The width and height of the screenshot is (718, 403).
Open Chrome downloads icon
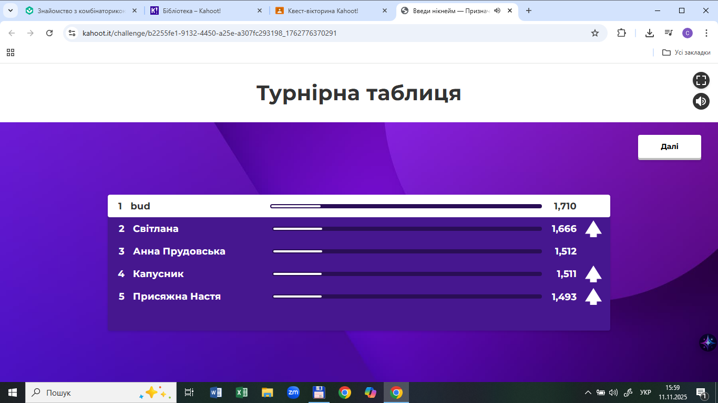650,33
